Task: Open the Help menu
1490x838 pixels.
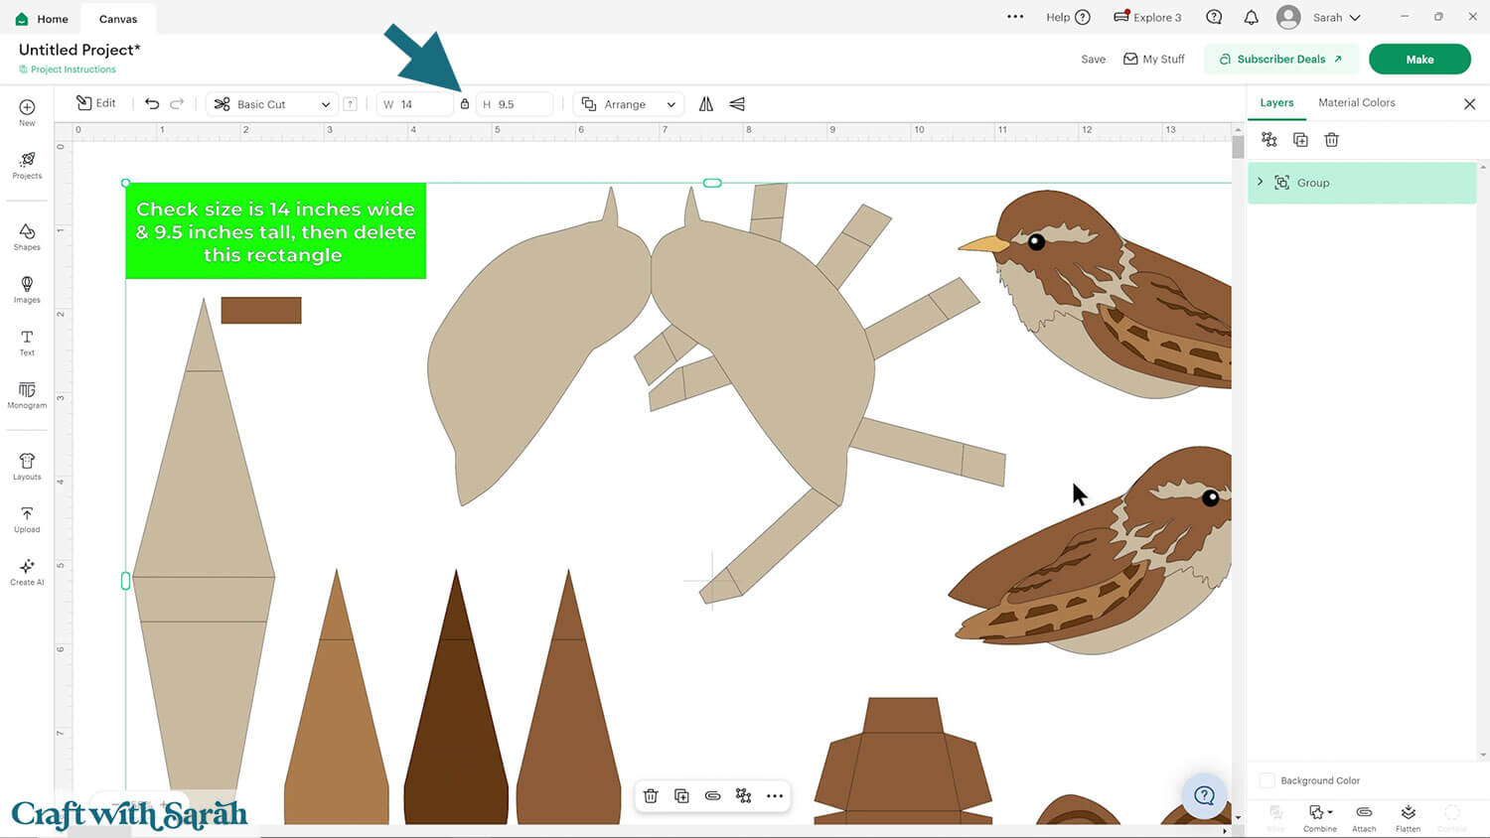Action: coord(1068,17)
